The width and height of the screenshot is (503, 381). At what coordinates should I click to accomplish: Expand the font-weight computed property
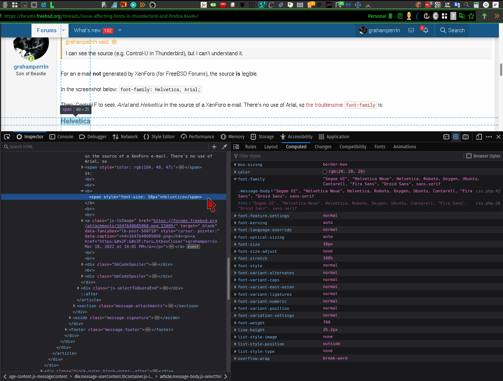tap(235, 323)
